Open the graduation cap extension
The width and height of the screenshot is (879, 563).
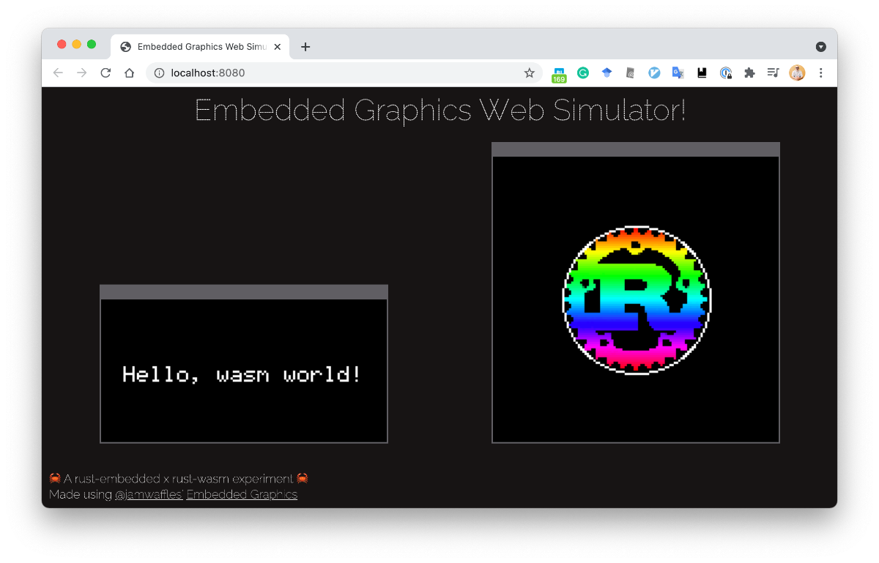tap(607, 73)
